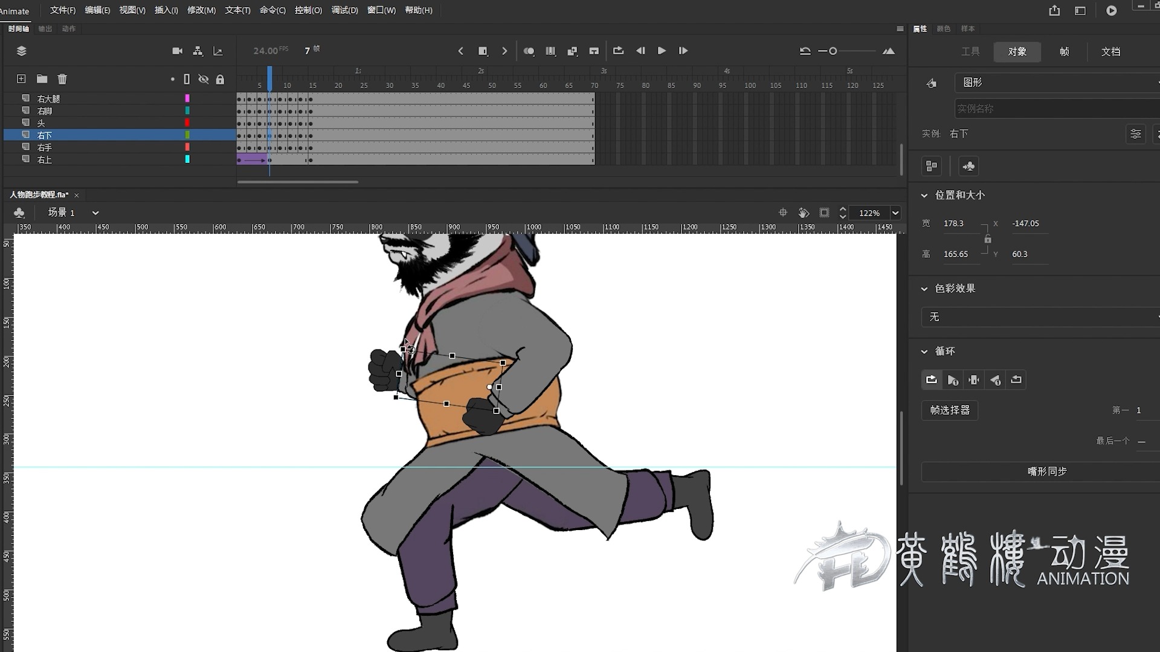Collapse the 色彩效果 section

[924, 289]
